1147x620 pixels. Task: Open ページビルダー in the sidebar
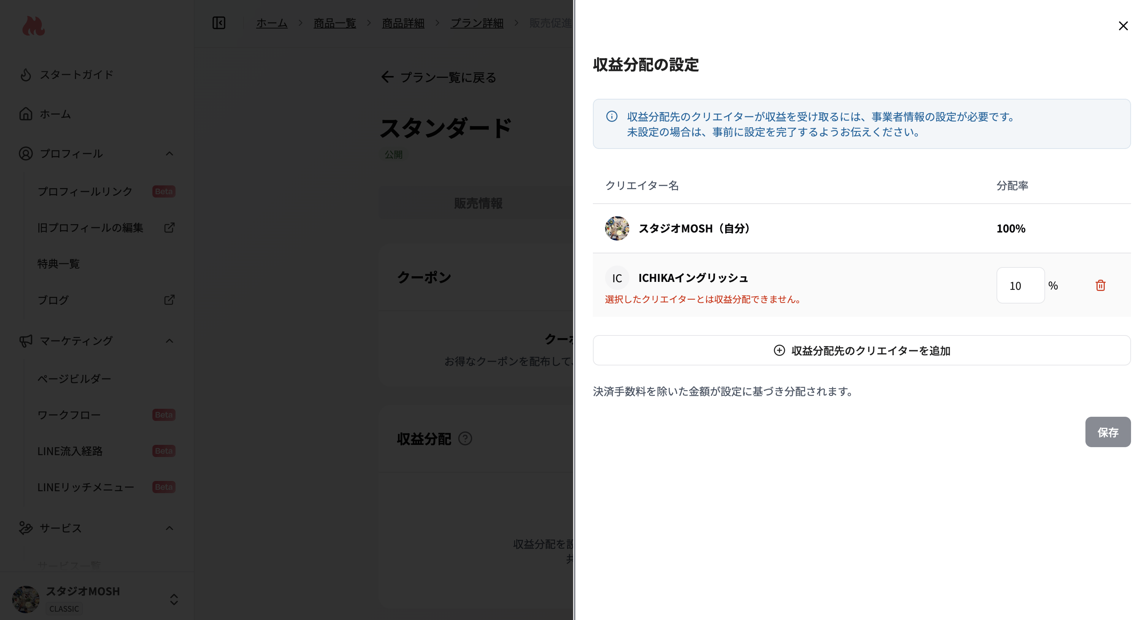click(x=74, y=378)
